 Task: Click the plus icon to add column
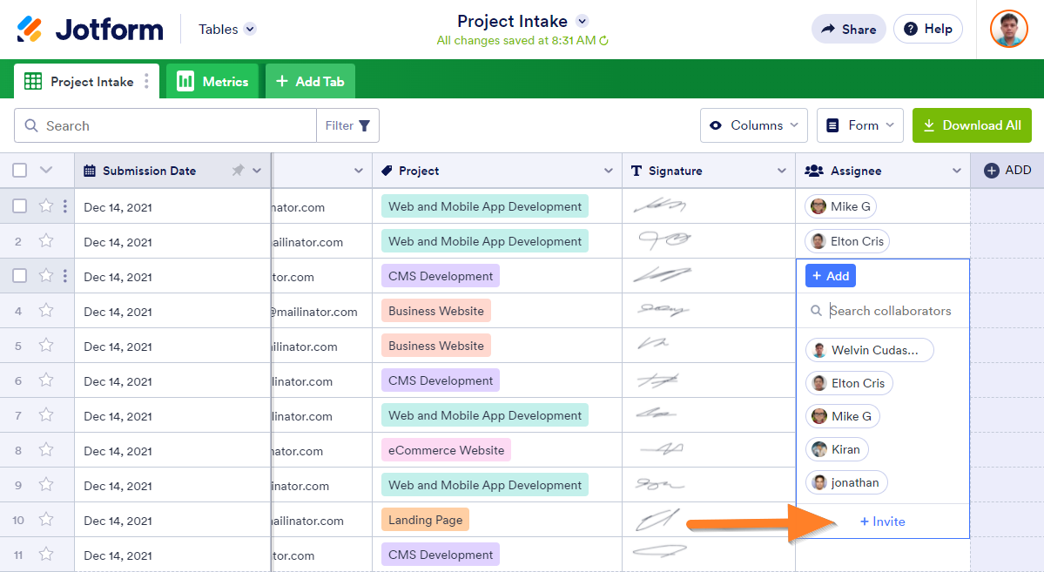(x=991, y=171)
